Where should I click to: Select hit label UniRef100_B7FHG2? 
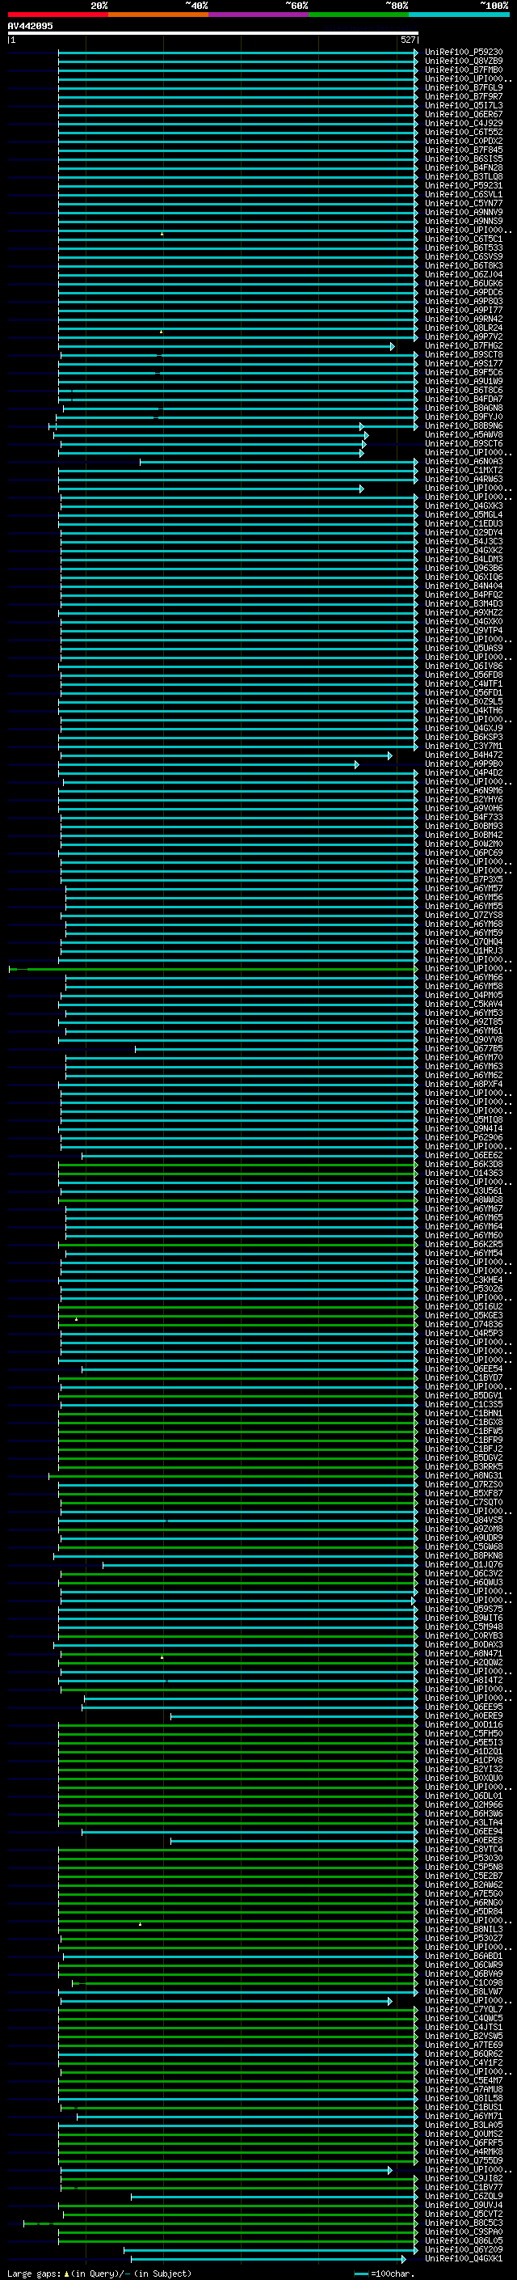click(x=463, y=346)
